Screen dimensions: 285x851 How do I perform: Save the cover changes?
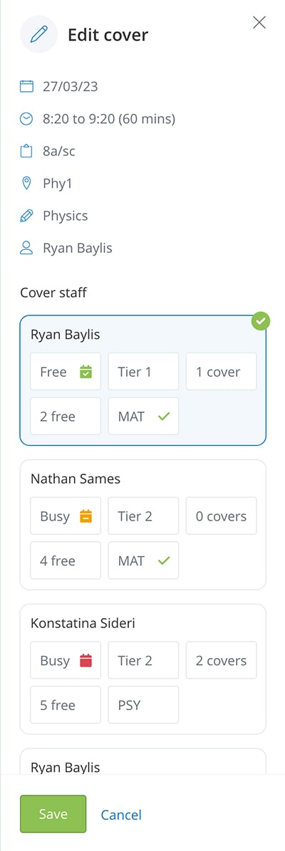coord(53,814)
